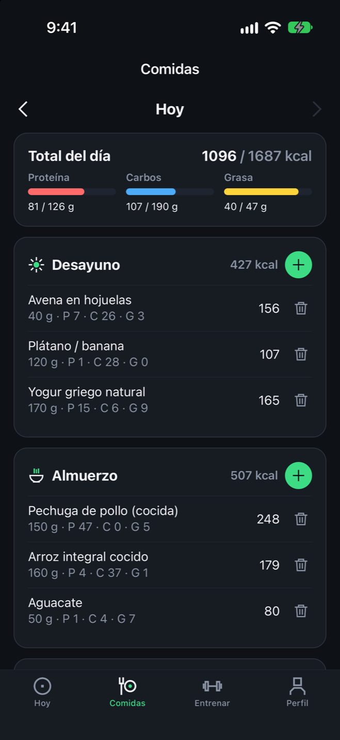
Task: Go to previous day with left chevron
Action: [x=23, y=109]
